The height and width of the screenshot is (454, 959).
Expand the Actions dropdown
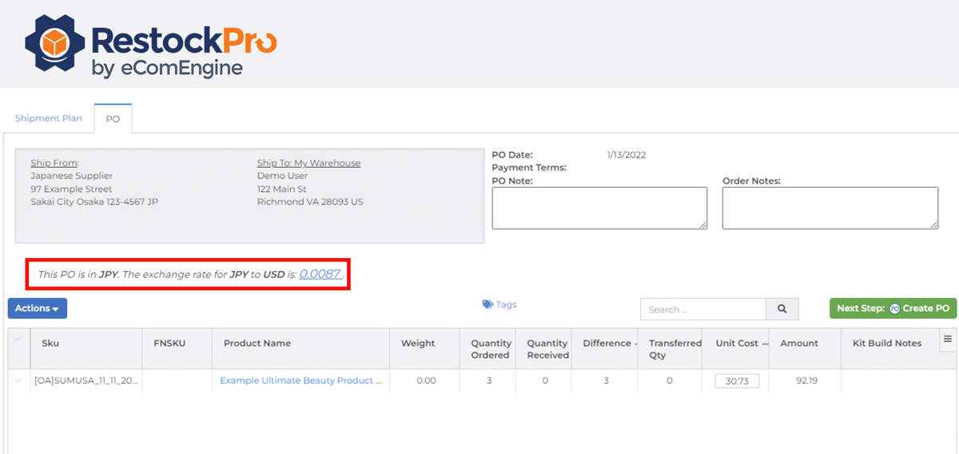click(x=37, y=309)
